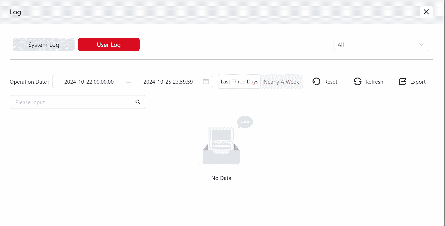Select the User Log tab
445x226 pixels.
[109, 45]
